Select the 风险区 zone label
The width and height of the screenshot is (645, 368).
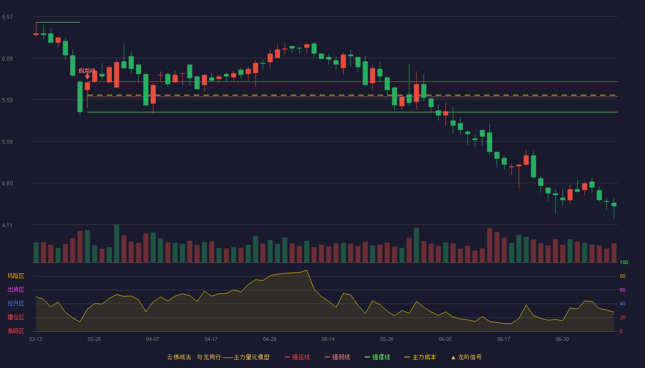click(16, 276)
